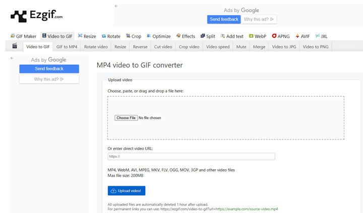Image resolution: width=363 pixels, height=213 pixels.
Task: Click Why this ad? in top ad
Action: 259,19
